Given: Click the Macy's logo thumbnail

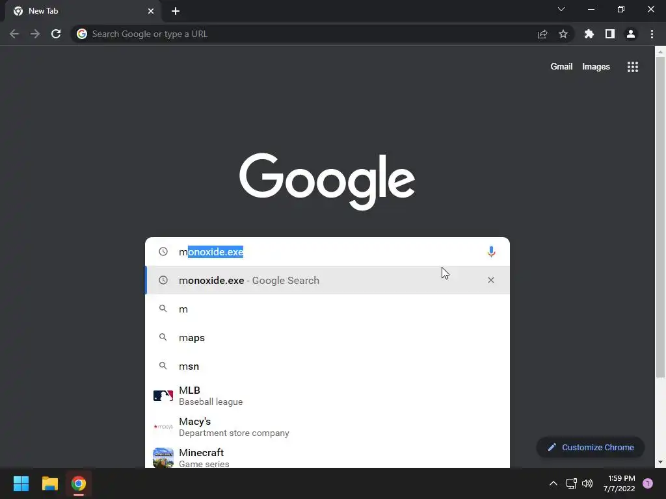Looking at the screenshot, I should (163, 427).
